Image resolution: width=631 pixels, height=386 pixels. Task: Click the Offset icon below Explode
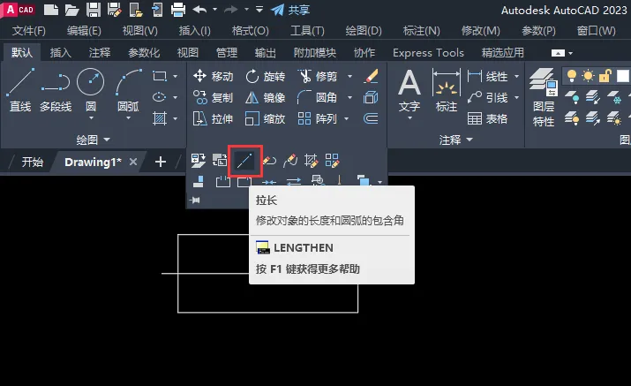point(371,118)
